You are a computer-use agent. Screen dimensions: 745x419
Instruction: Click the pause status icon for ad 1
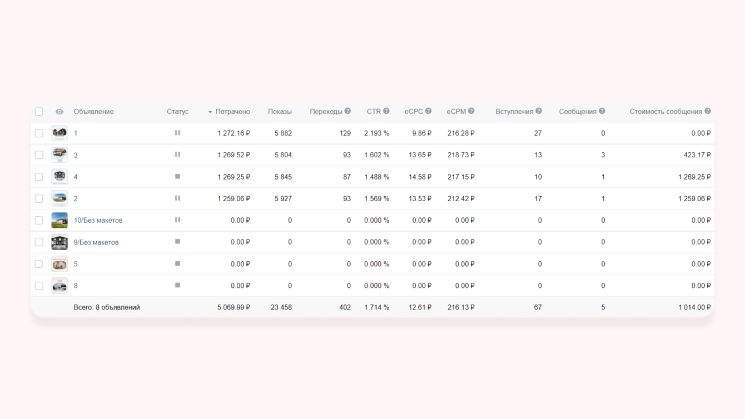(x=177, y=133)
